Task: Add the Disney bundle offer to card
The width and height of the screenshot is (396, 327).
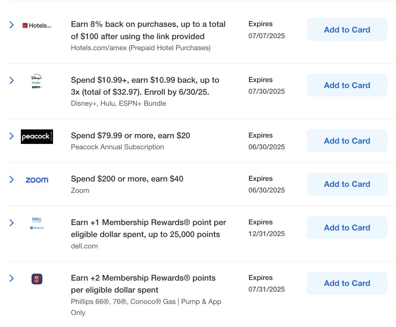Action: (x=347, y=85)
